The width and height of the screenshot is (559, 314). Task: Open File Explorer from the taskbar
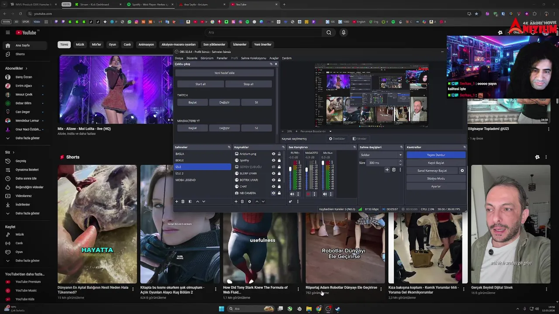(309, 309)
